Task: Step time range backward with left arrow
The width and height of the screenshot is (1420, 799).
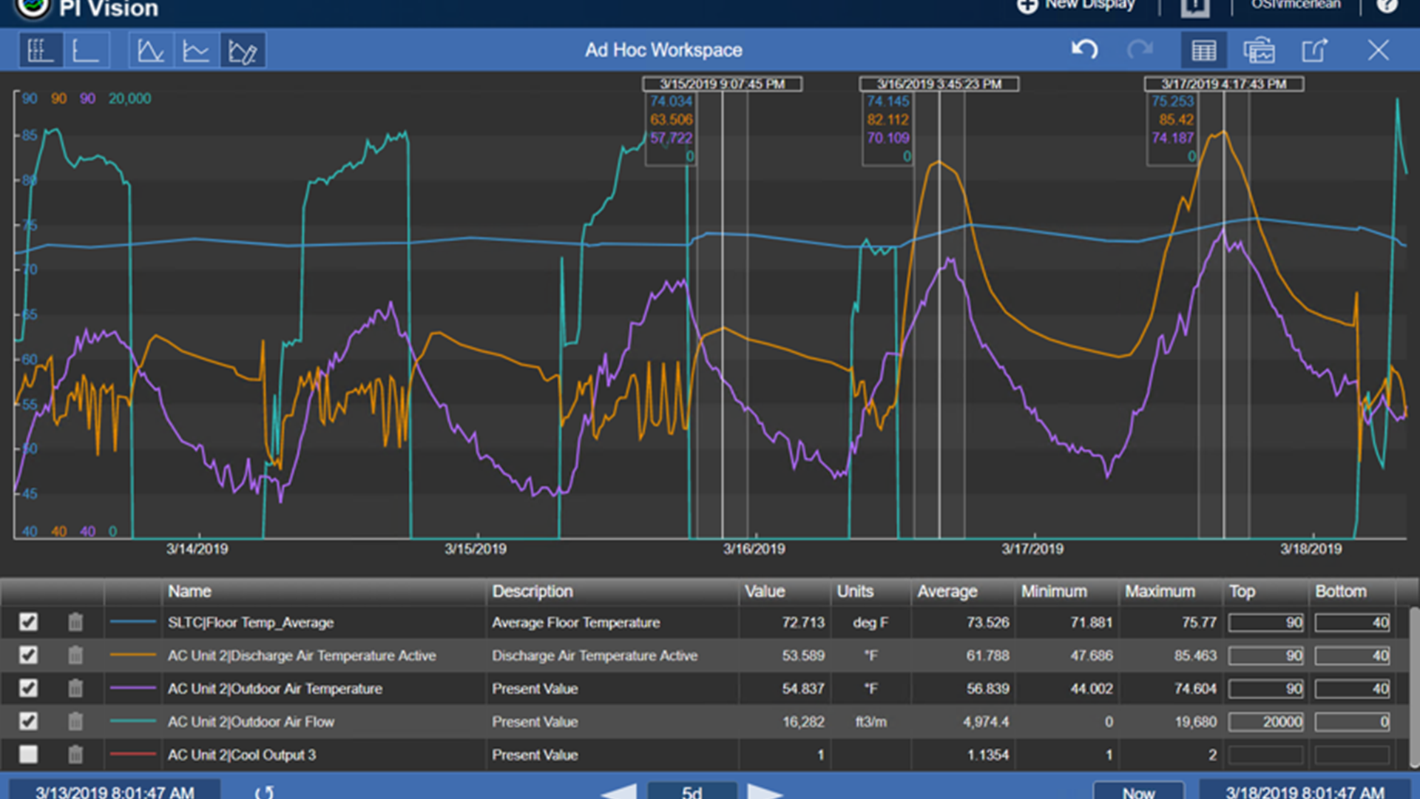Action: 620,792
